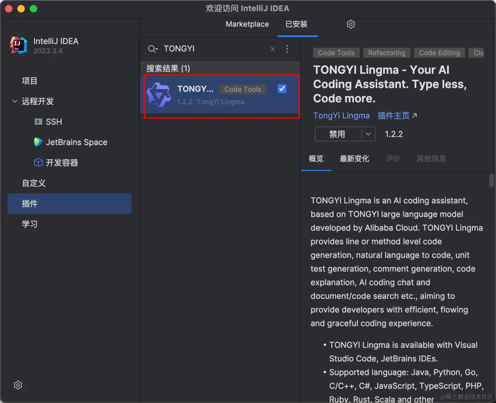Click the 禁用 button
496x403 pixels.
click(338, 134)
